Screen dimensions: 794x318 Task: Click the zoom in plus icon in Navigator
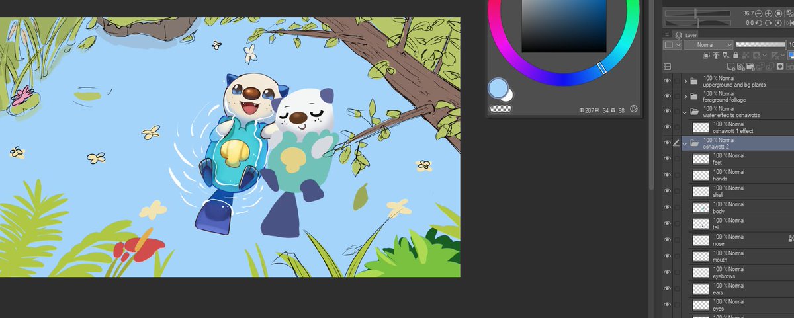(768, 14)
